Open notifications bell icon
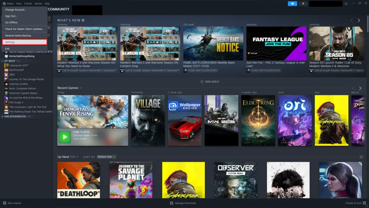 click(303, 4)
